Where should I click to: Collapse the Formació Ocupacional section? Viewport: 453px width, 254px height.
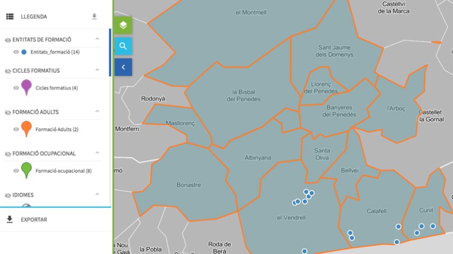coord(97,153)
